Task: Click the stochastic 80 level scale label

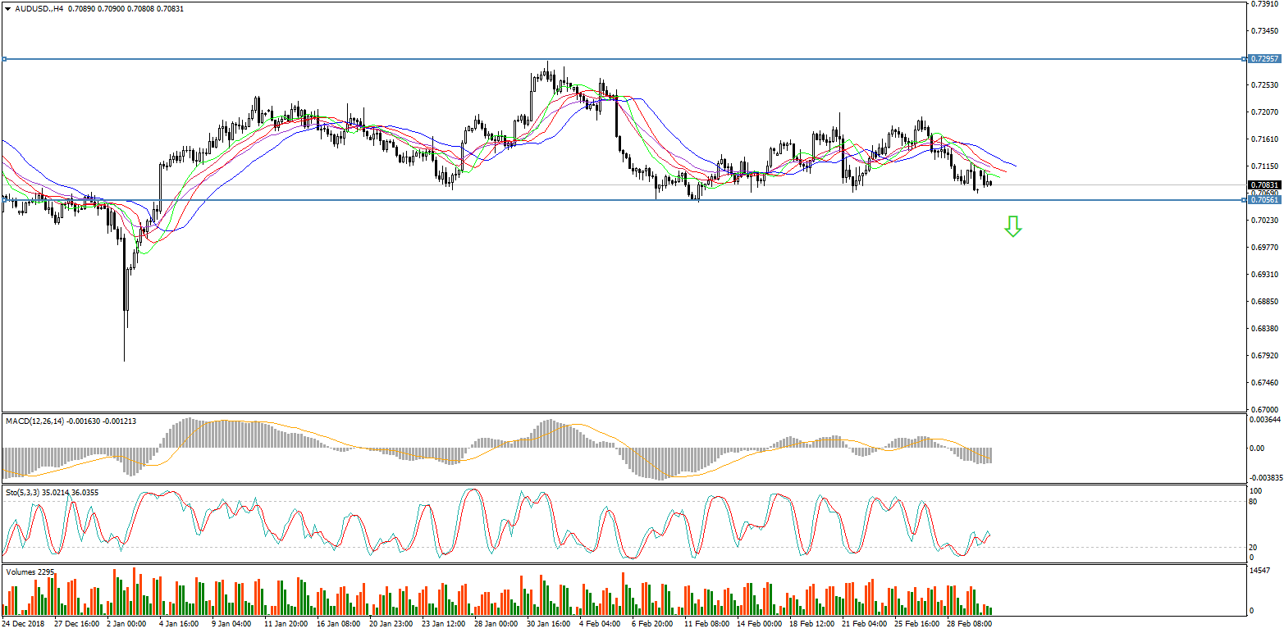Action: (1253, 501)
